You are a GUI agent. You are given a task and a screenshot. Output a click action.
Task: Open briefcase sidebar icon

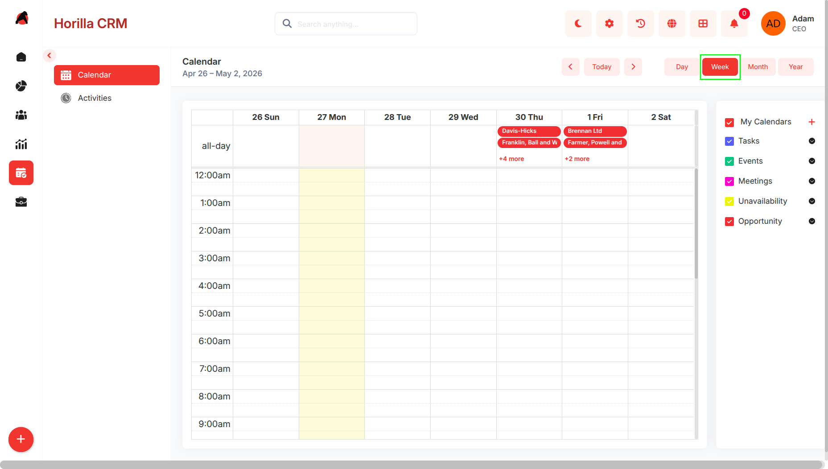(21, 202)
